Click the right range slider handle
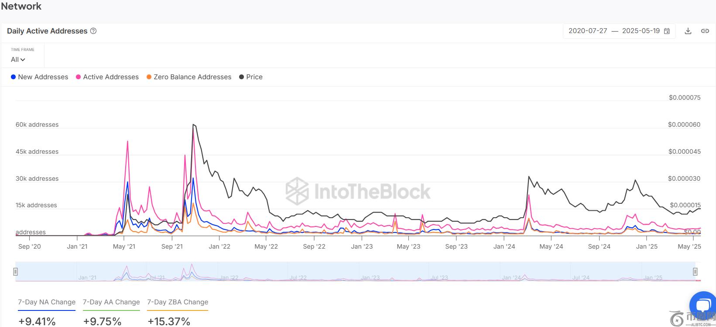Image resolution: width=716 pixels, height=327 pixels. coord(695,272)
